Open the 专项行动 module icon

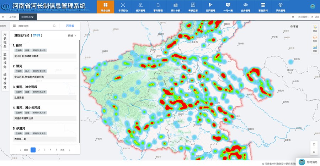(123, 5)
